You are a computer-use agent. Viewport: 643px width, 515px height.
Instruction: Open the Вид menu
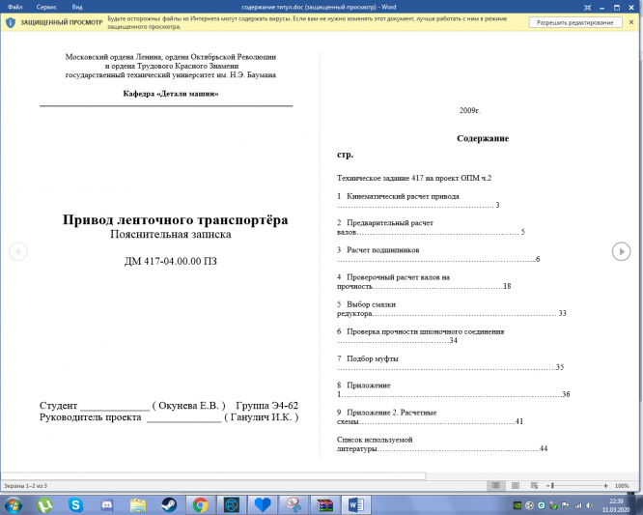(77, 7)
